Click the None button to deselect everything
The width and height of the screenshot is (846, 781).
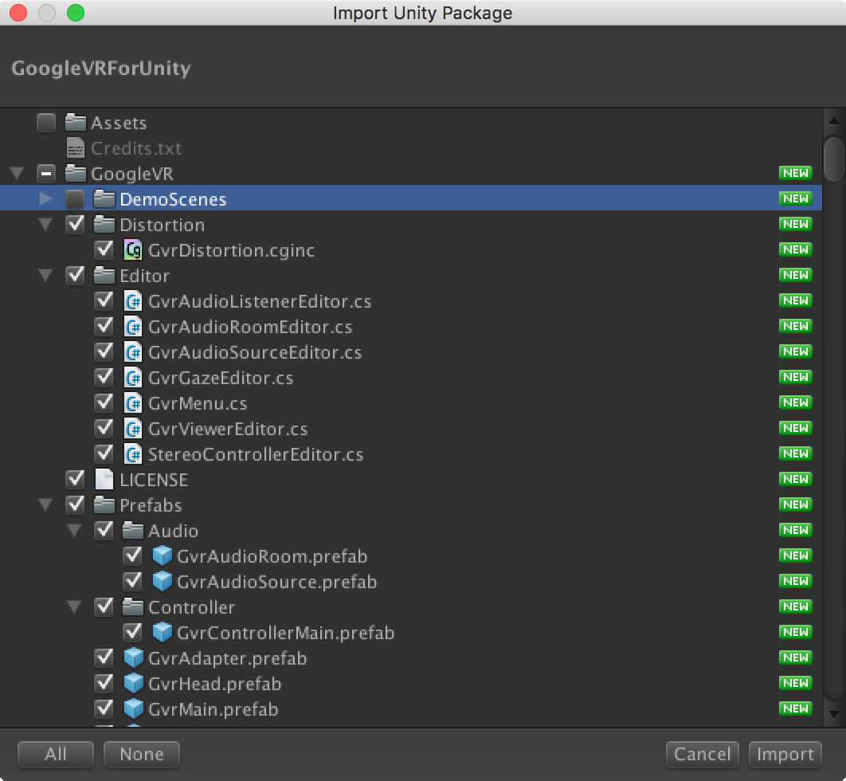(141, 754)
